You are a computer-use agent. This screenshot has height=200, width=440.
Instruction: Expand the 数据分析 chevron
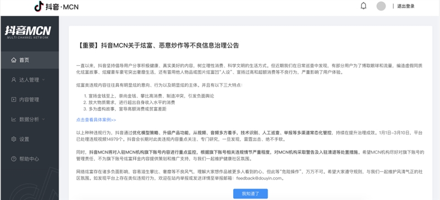[x=43, y=119]
